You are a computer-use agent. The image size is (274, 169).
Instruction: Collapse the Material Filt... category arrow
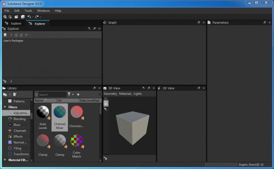coord(5,160)
